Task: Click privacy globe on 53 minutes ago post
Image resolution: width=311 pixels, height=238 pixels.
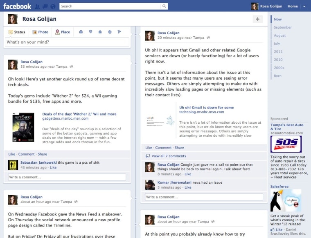Action: pyautogui.click(x=71, y=67)
